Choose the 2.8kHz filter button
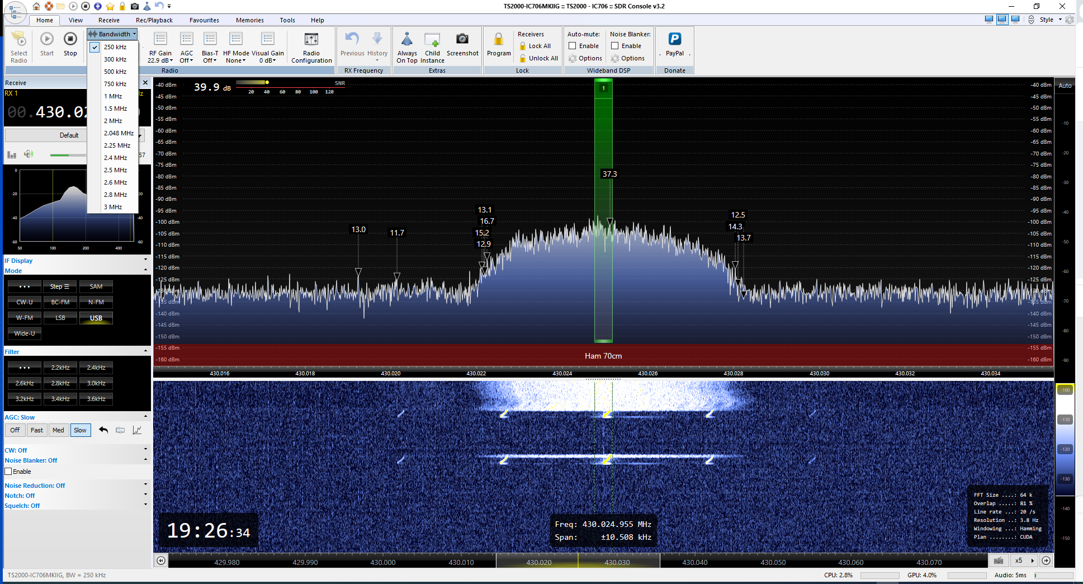The height and width of the screenshot is (584, 1083). click(60, 383)
